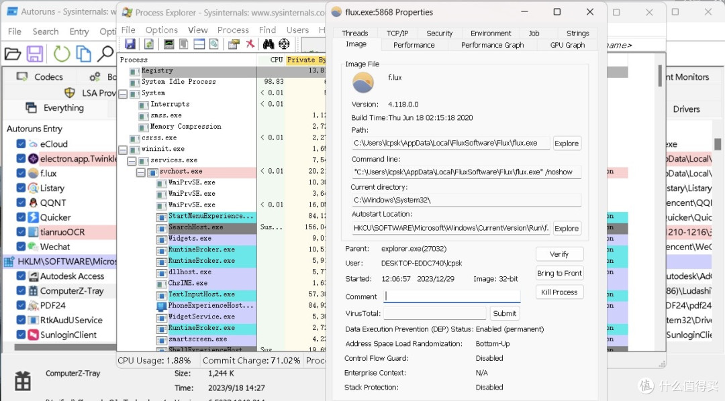Sort by the CPU column header
Viewport: 725px width, 401px height.
pos(276,60)
